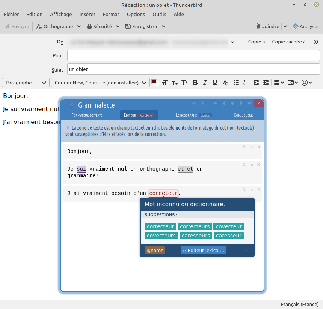Apply bold formatting
The image size is (323, 309).
click(x=195, y=83)
